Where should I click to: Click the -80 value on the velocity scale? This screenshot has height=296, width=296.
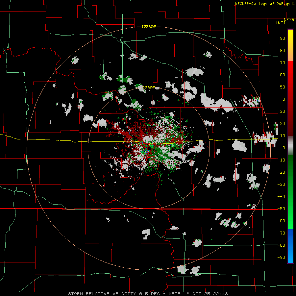(x=281, y=245)
